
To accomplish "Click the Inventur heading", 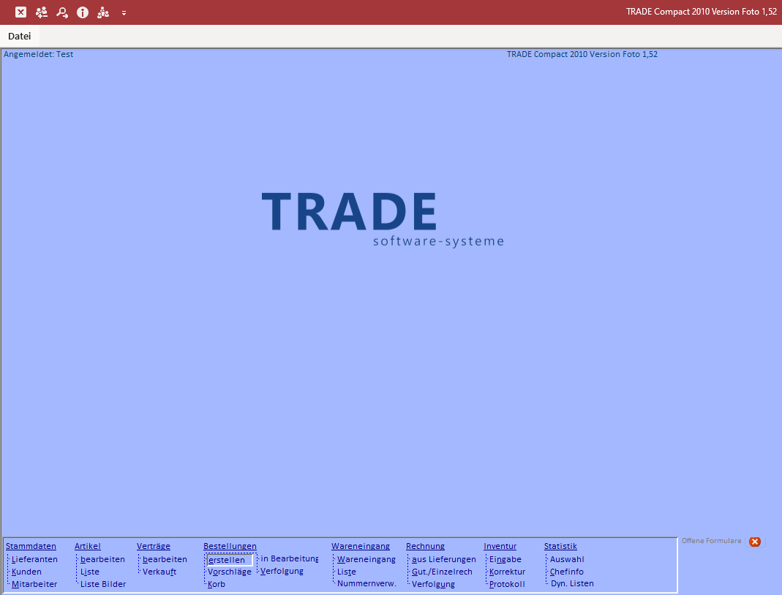I will [500, 546].
